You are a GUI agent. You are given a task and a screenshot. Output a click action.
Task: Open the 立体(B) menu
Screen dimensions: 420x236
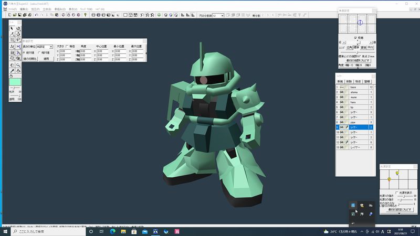pos(47,9)
